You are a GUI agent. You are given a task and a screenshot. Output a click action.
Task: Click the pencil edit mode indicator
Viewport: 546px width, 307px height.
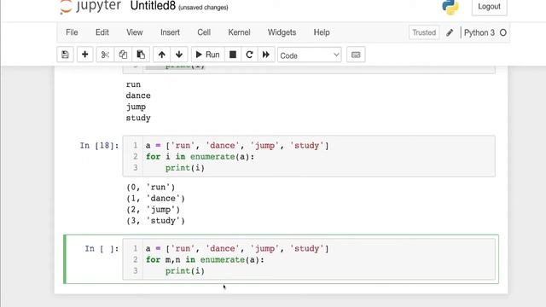[x=450, y=32]
